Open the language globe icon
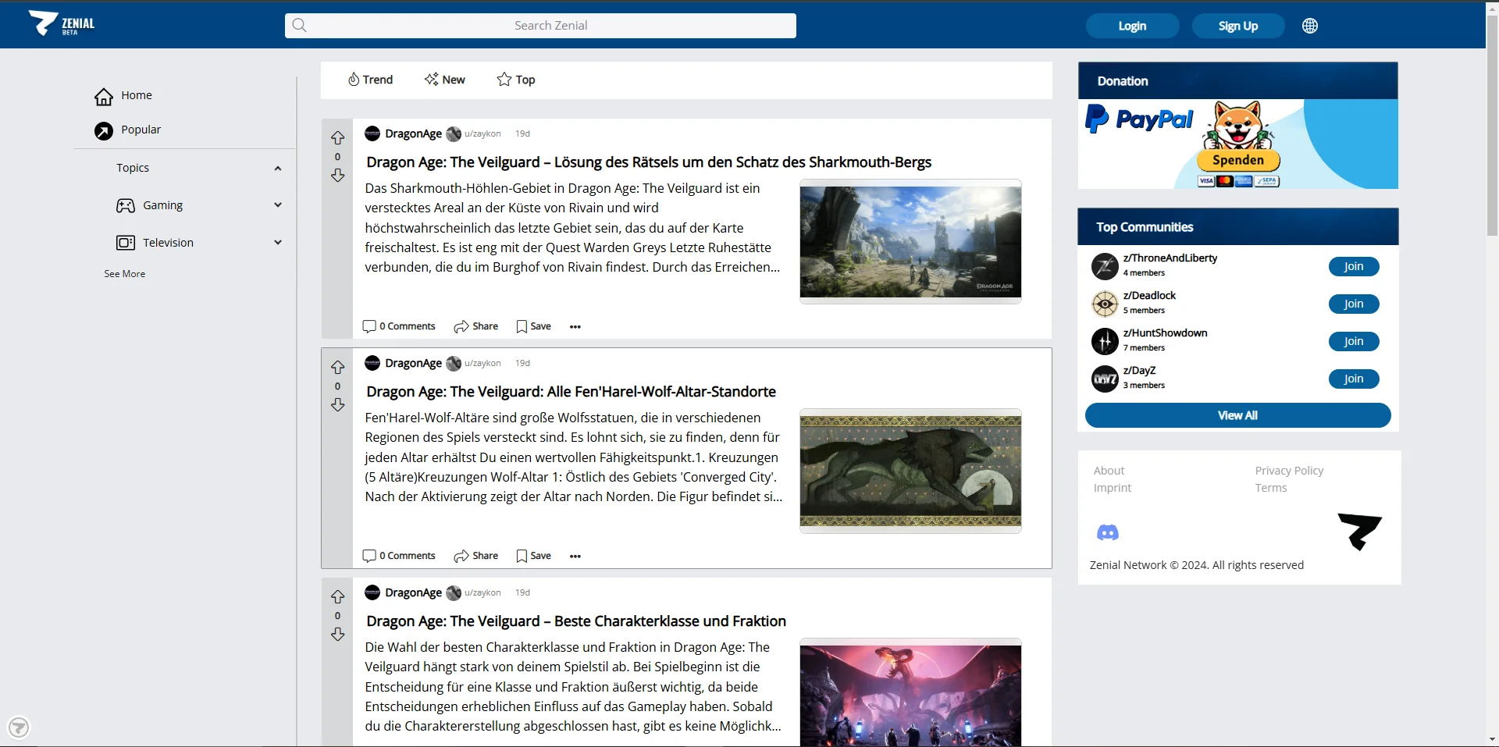Screen dimensions: 1499x747 click(1309, 26)
